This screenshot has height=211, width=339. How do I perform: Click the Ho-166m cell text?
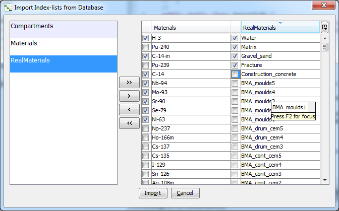[163, 137]
